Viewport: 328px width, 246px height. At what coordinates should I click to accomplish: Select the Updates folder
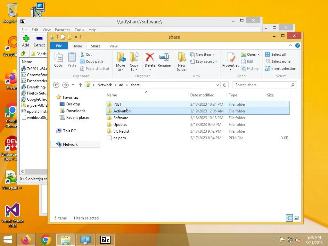197,125
